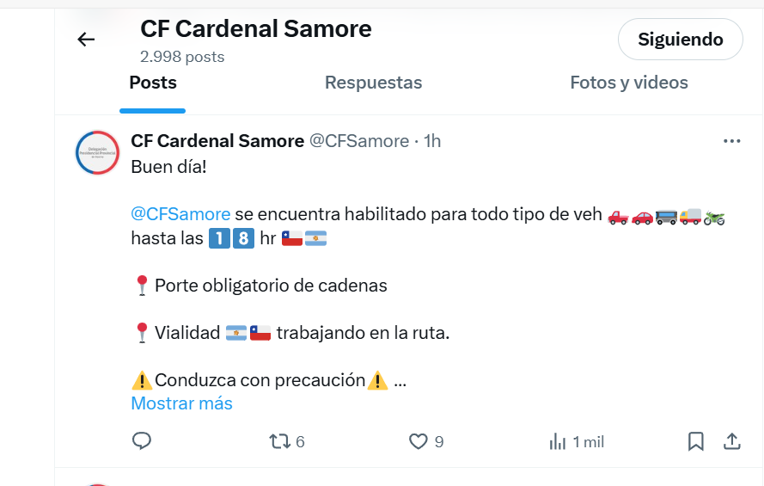Click the reply speech bubble icon
Image resolution: width=764 pixels, height=486 pixels.
click(x=142, y=440)
